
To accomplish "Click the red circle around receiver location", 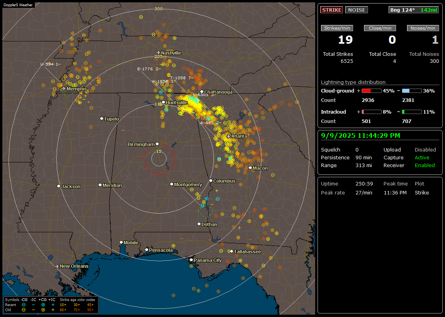I will pos(159,158).
